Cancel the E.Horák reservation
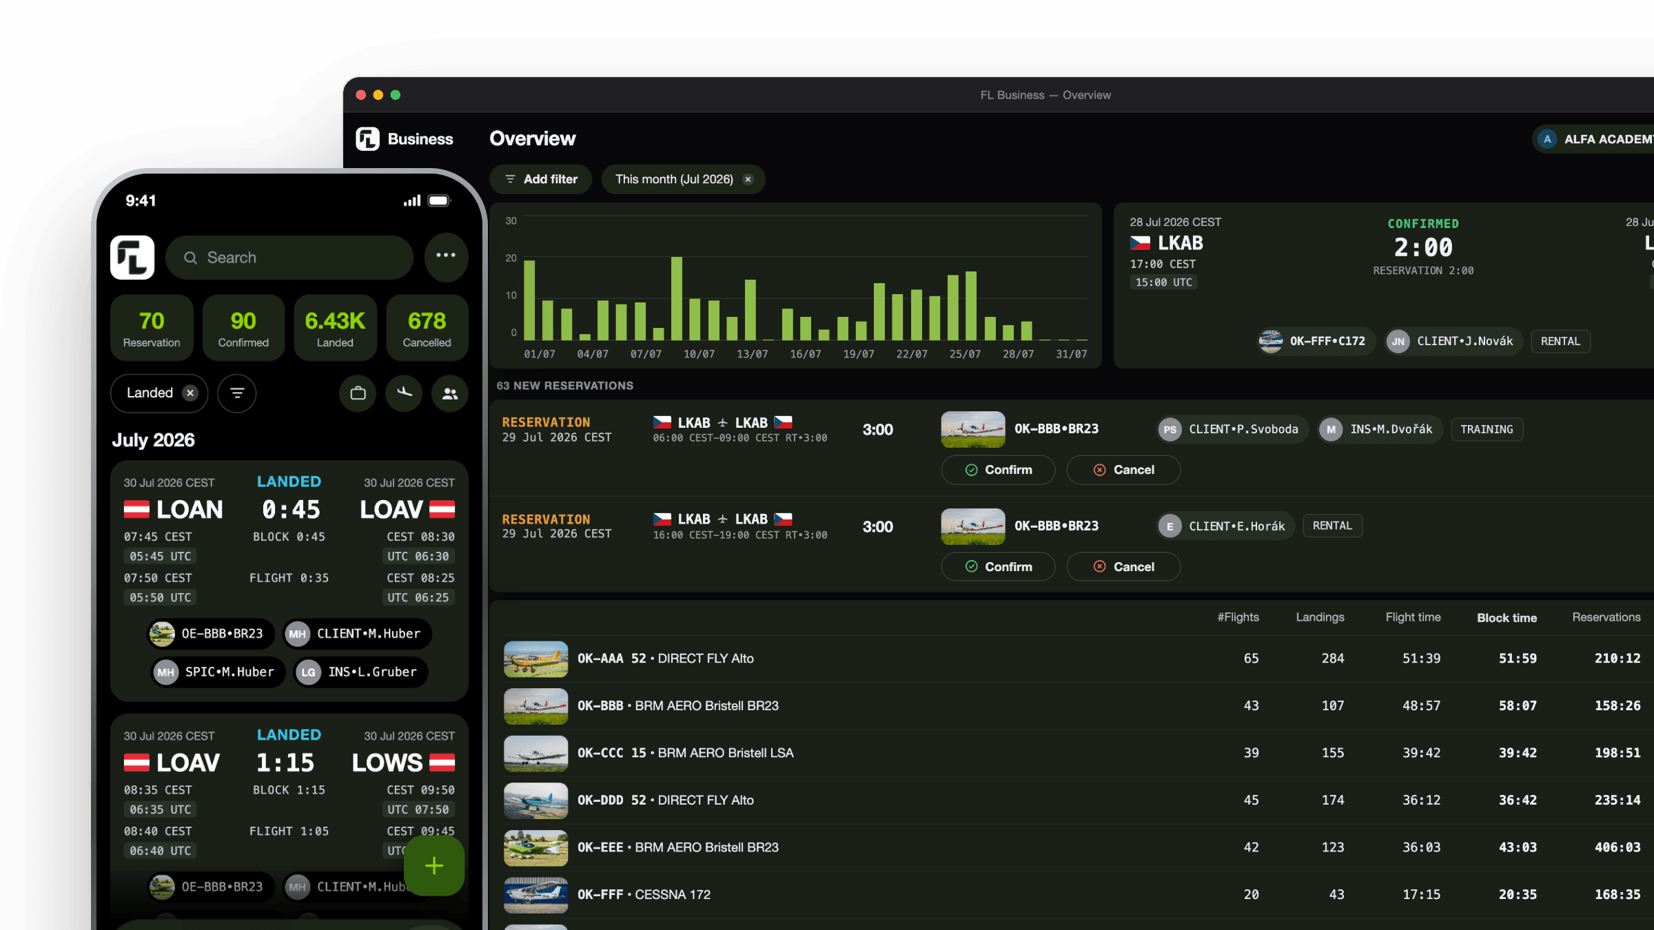 click(x=1123, y=566)
